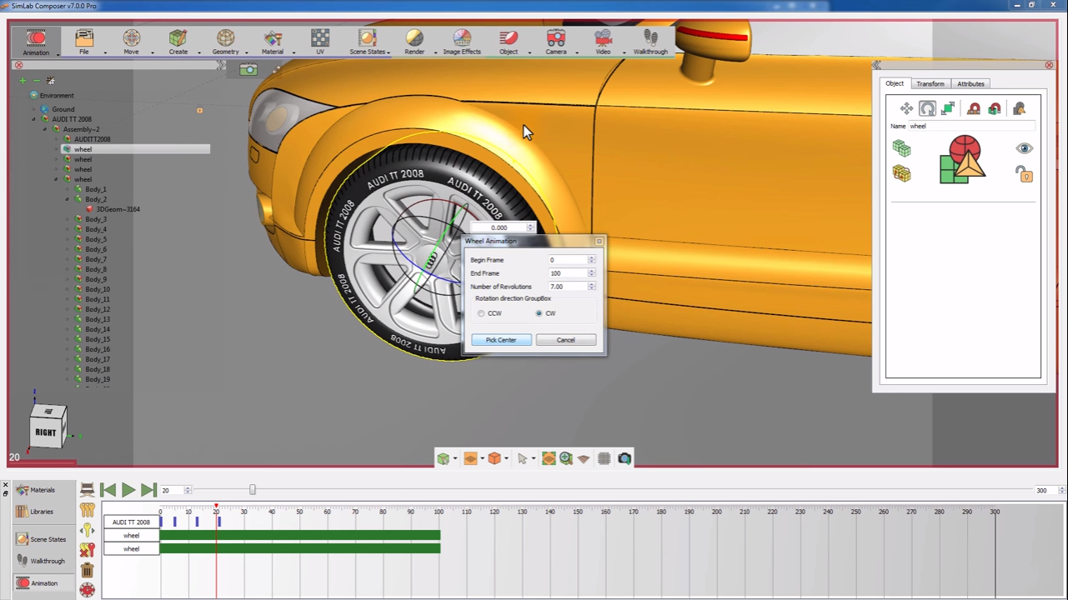
Task: Open the Move tool group
Action: (132, 42)
